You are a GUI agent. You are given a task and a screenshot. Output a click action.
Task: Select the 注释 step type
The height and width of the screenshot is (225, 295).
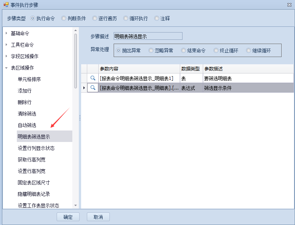[x=156, y=18]
